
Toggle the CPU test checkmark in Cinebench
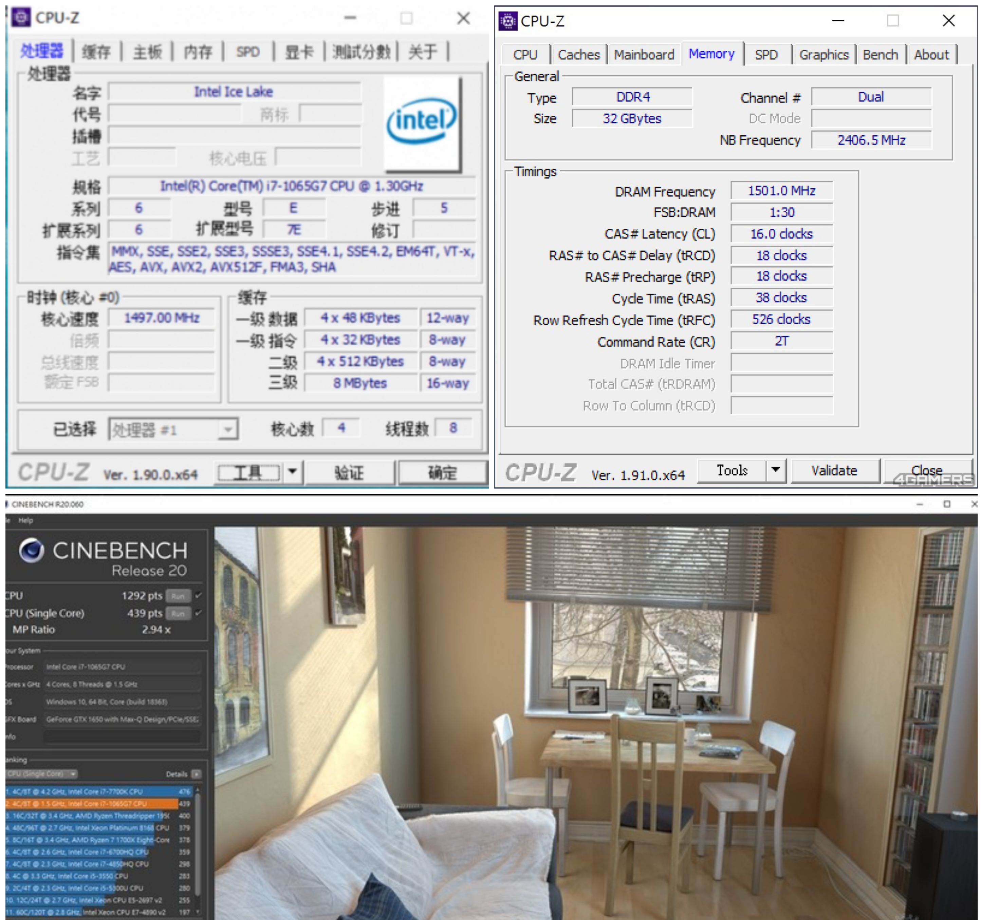198,596
